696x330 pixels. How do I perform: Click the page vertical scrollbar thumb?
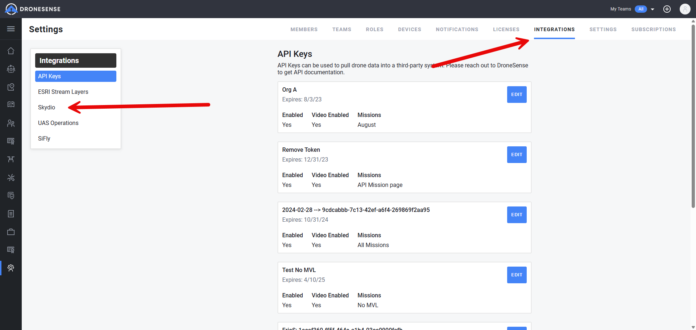693,116
